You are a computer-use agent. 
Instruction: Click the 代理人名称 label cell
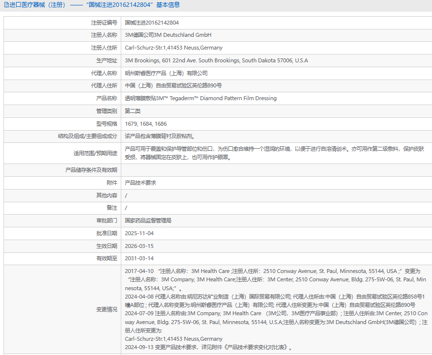62,73
